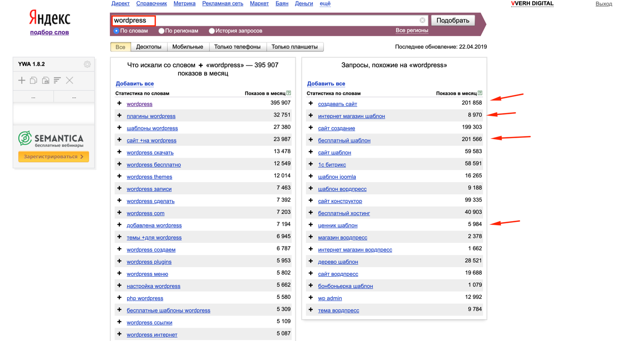Open the wordpress ссылки query link
The image size is (625, 341).
pyautogui.click(x=149, y=323)
